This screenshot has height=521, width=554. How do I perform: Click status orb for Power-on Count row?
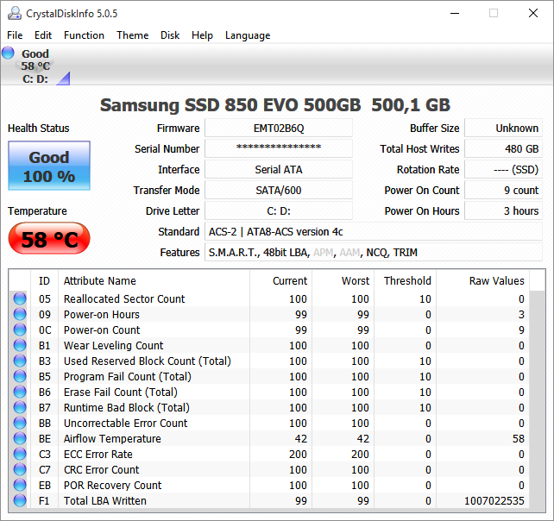point(20,330)
